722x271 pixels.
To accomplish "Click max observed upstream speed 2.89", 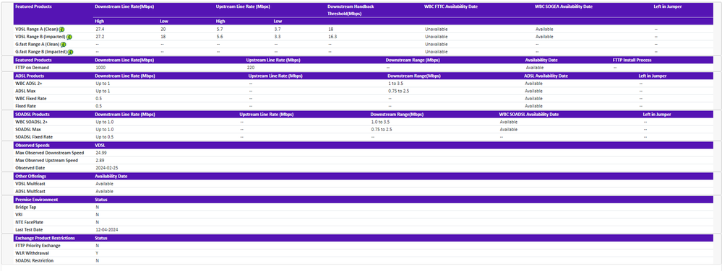I will (x=100, y=160).
